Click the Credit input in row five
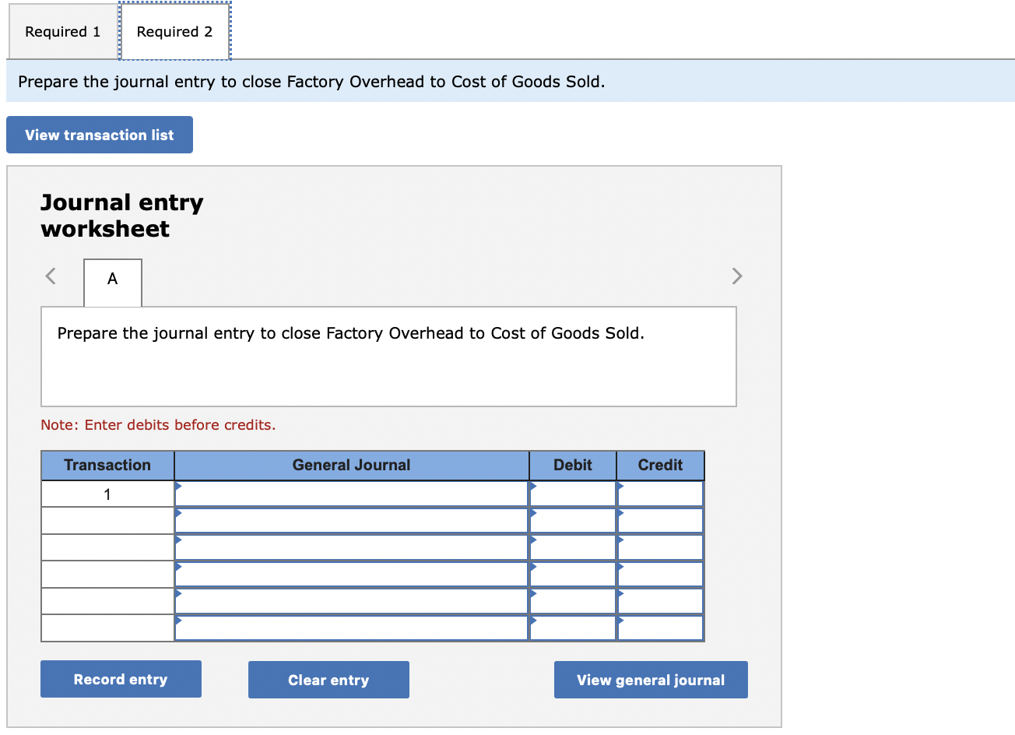The image size is (1015, 735). coord(660,600)
